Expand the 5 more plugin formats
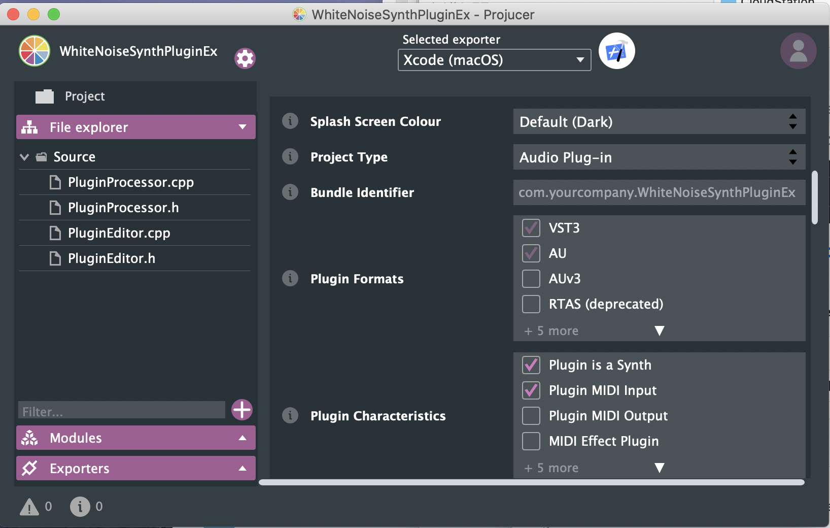The image size is (830, 528). (659, 331)
